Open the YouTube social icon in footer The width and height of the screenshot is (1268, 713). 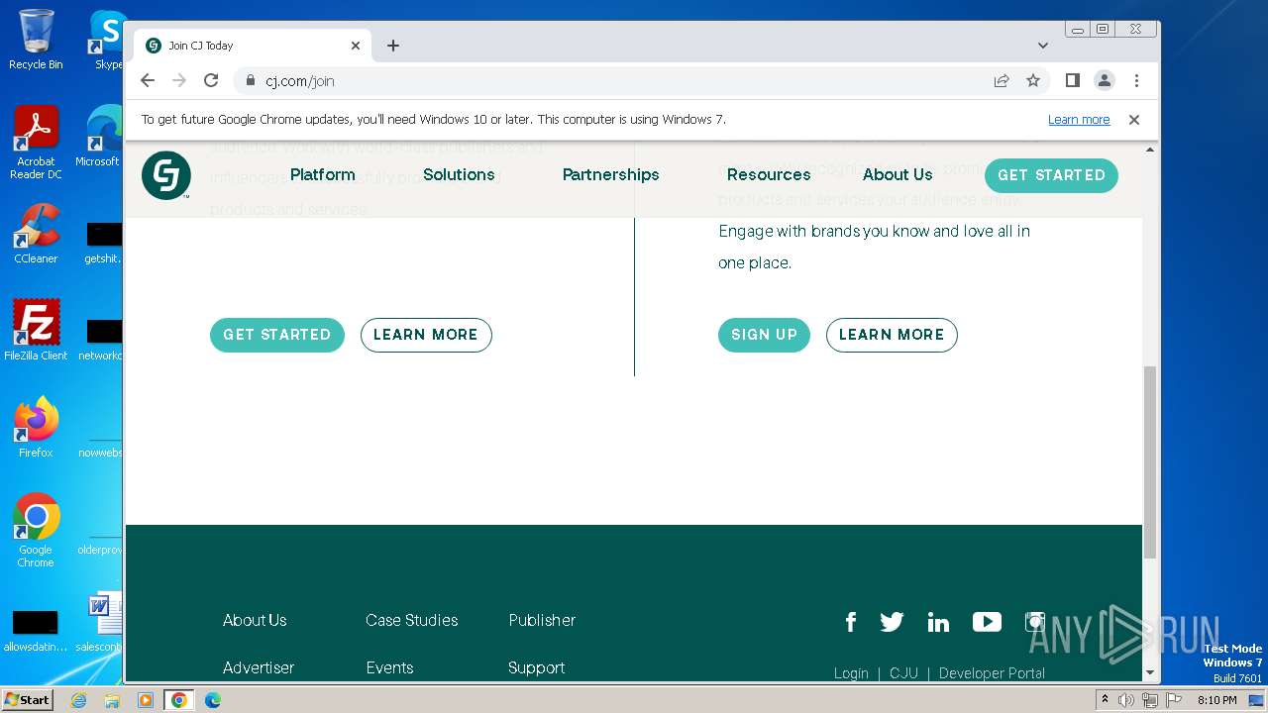(x=987, y=622)
